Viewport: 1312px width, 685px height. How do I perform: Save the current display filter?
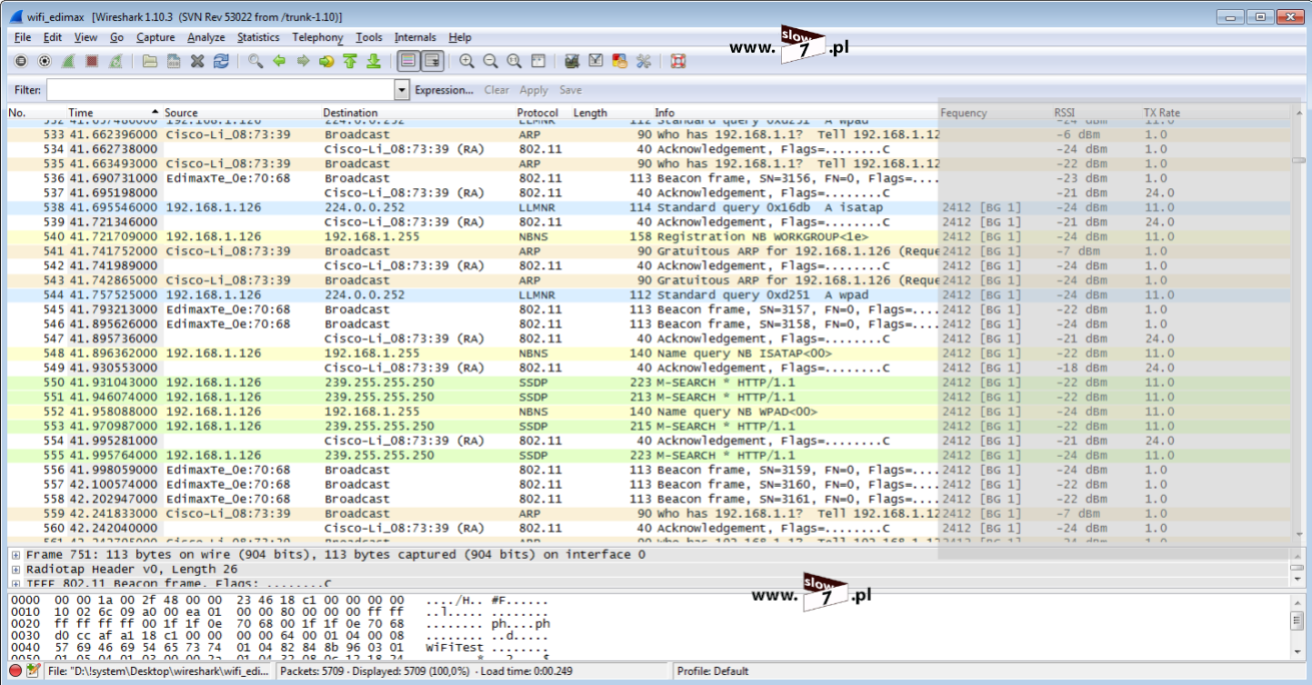[570, 90]
